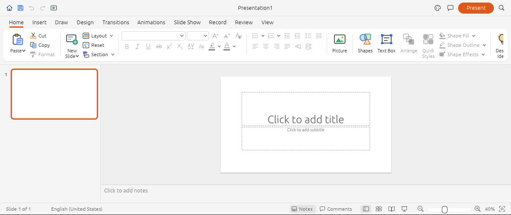Viewport: 511px width, 215px height.
Task: Decrease font size with the shrink font icon
Action: [227, 36]
